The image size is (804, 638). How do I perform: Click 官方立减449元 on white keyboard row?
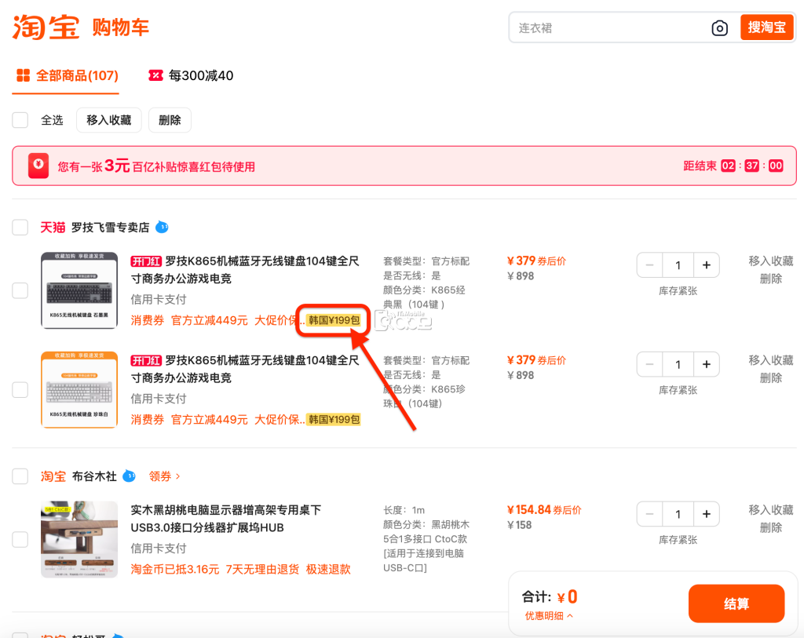(209, 420)
